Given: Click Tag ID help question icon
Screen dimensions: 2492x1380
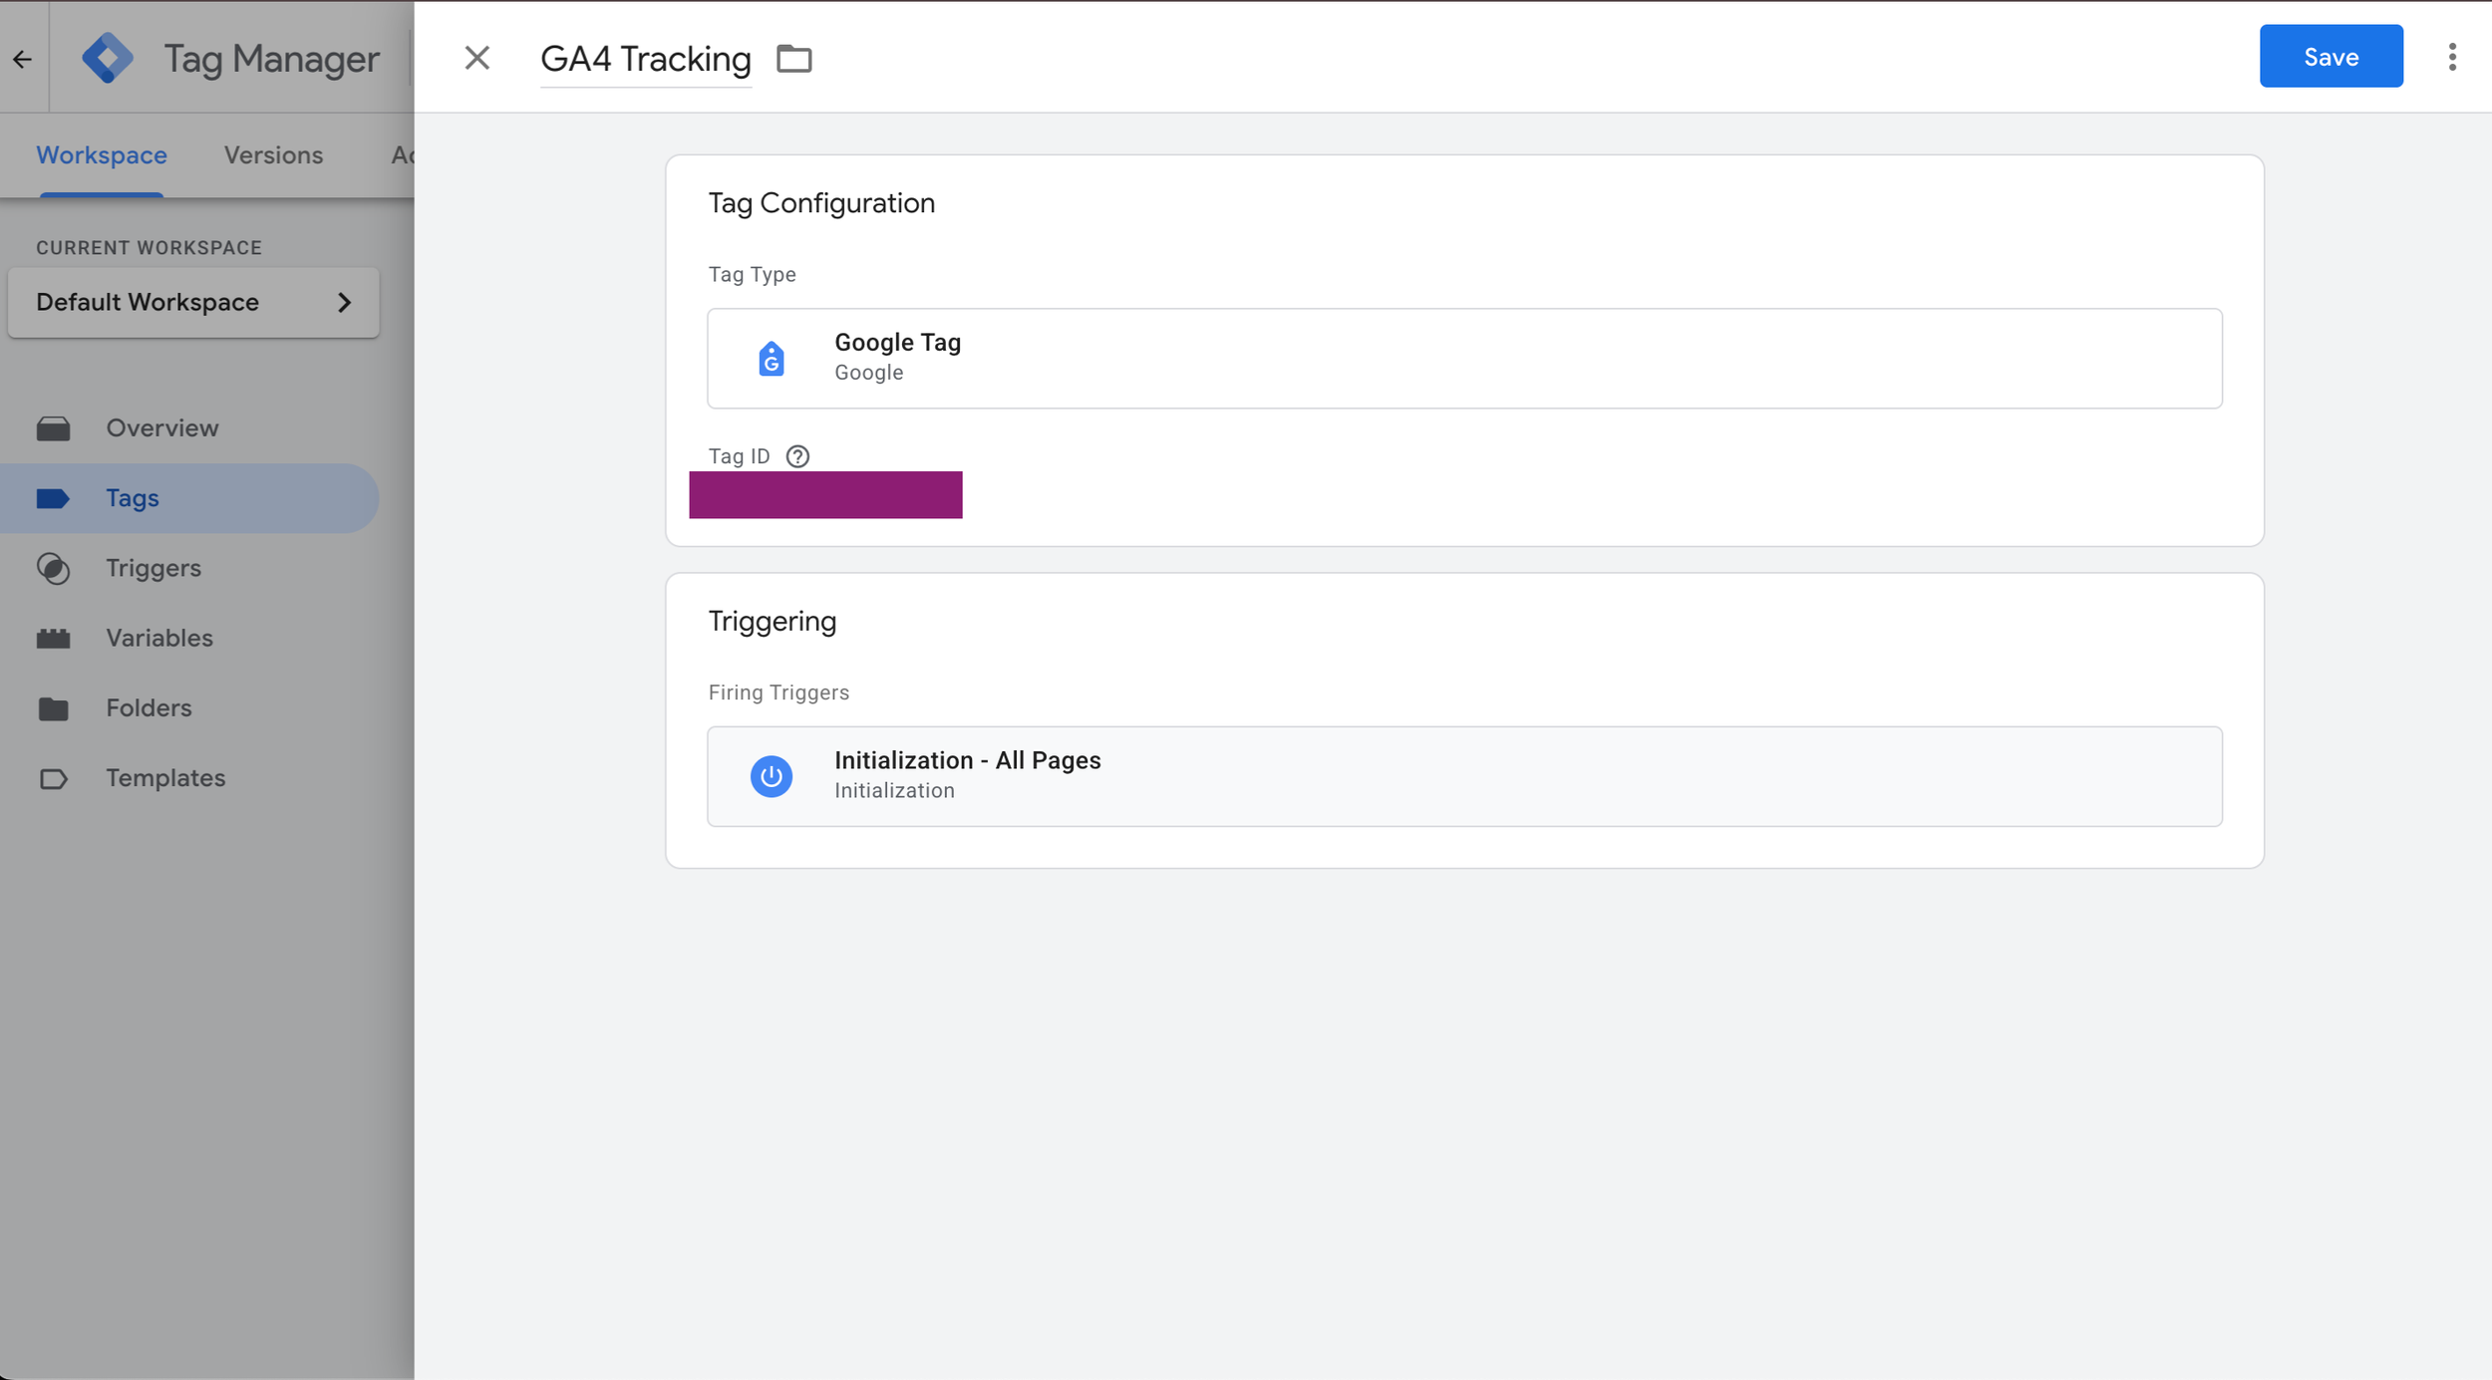Looking at the screenshot, I should click(x=796, y=456).
